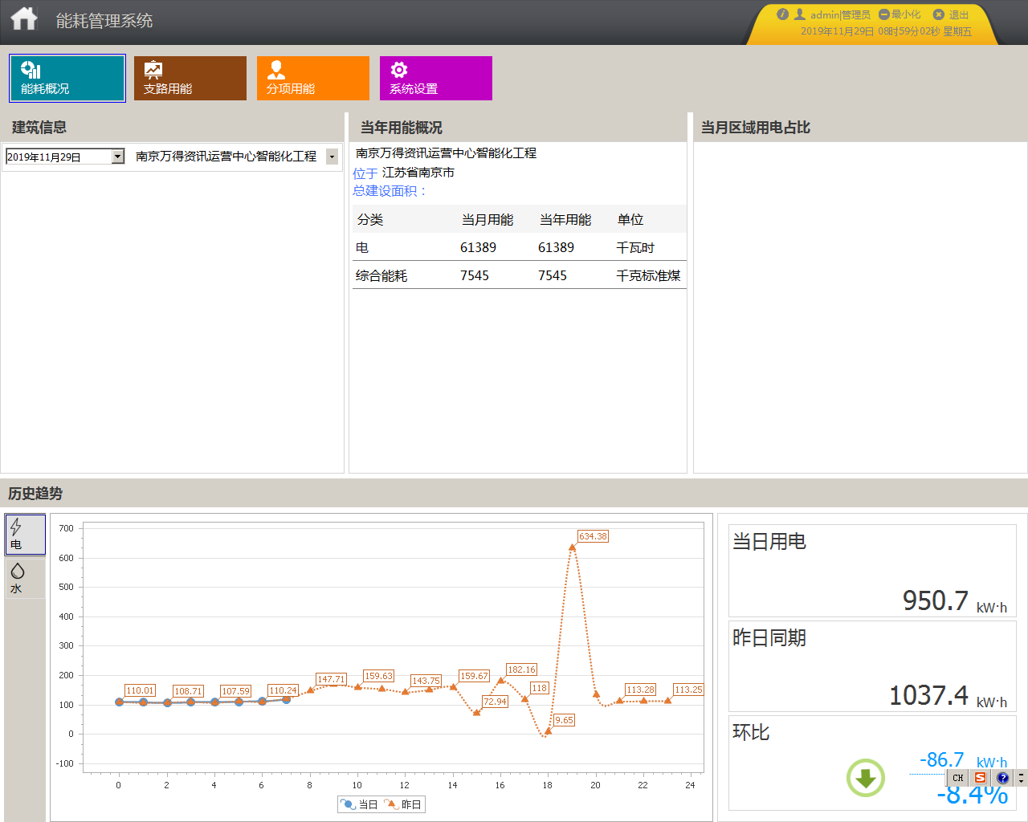The width and height of the screenshot is (1028, 822).
Task: Open the date picker dropdown arrow
Action: (118, 157)
